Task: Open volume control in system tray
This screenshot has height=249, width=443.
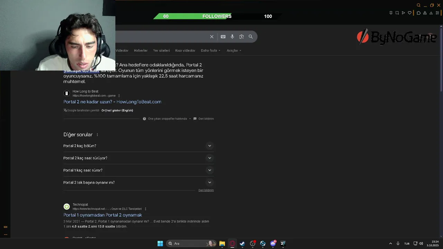Action: 421,243
